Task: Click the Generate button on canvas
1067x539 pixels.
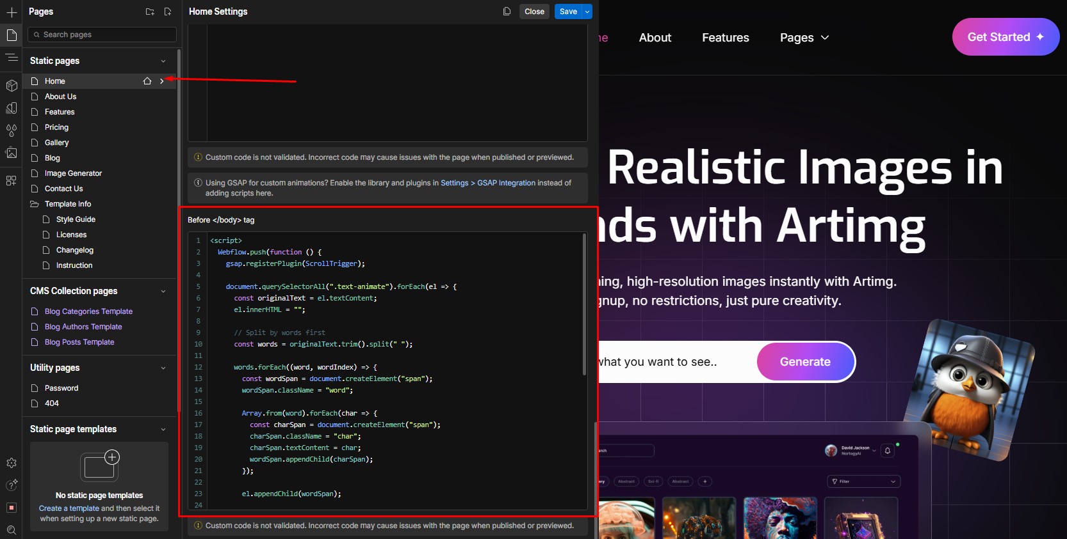Action: click(x=806, y=362)
